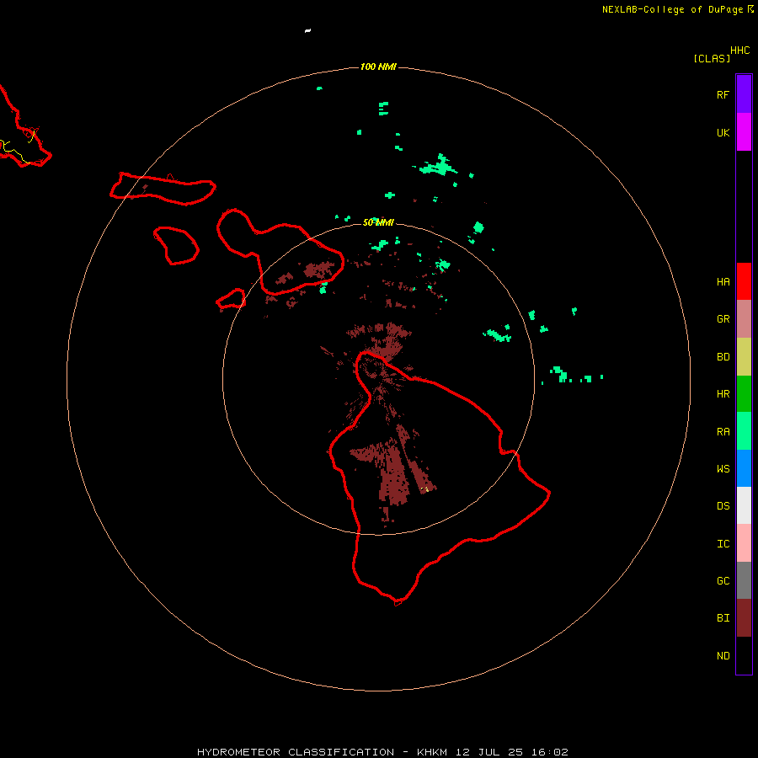Viewport: 758px width, 758px height.
Task: Click the RA legend label
Action: [x=723, y=432]
